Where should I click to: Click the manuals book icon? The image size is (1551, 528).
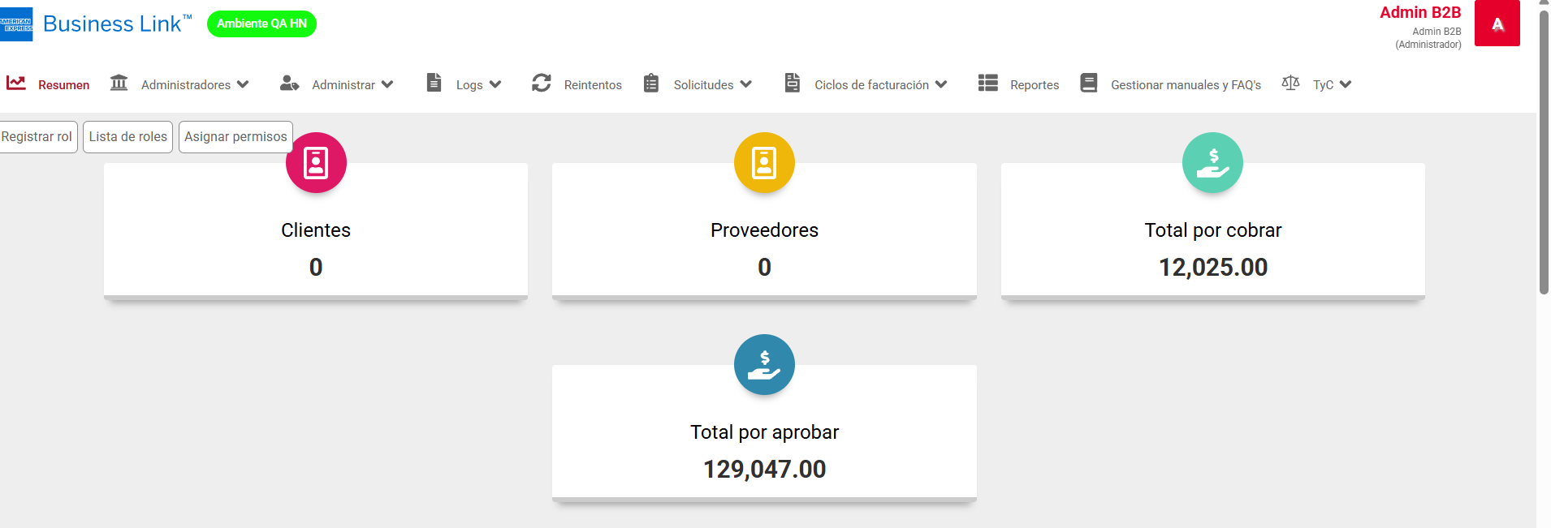1089,84
